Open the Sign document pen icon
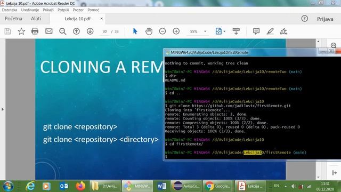The image size is (341, 192). point(283,31)
